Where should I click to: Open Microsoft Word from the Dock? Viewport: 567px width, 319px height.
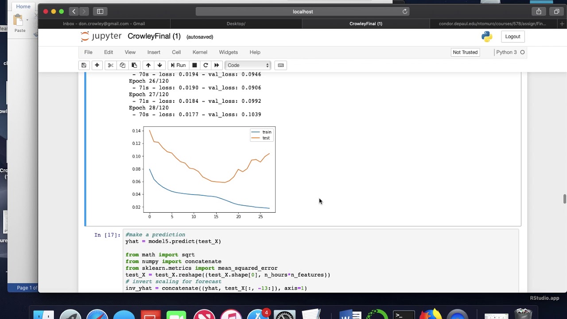[350, 315]
